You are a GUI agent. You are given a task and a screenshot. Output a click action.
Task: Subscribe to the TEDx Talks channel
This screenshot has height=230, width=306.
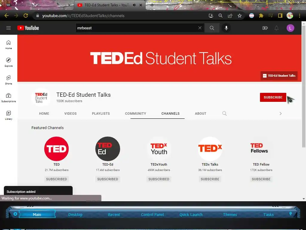coord(210,179)
